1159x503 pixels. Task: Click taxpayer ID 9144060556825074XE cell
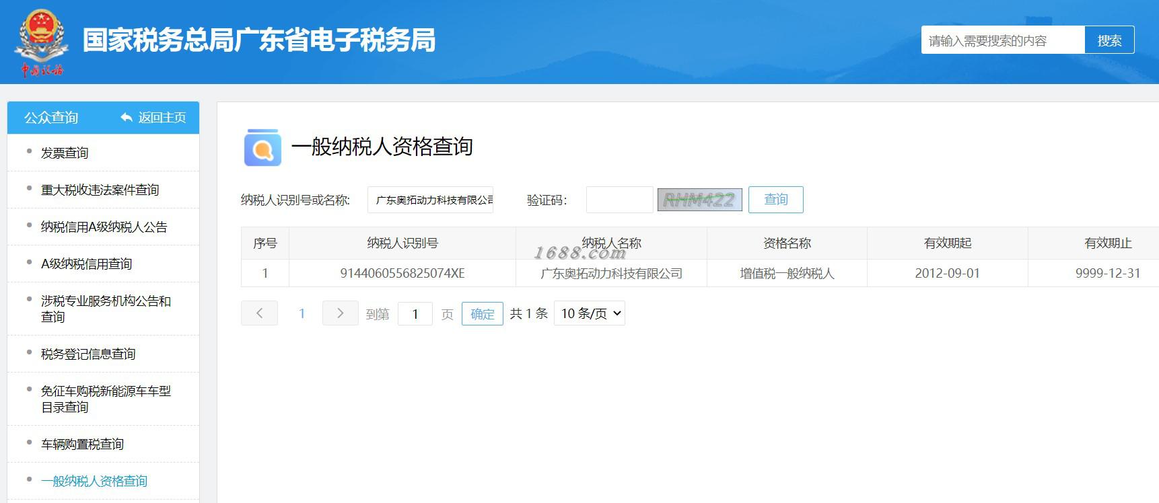point(402,273)
